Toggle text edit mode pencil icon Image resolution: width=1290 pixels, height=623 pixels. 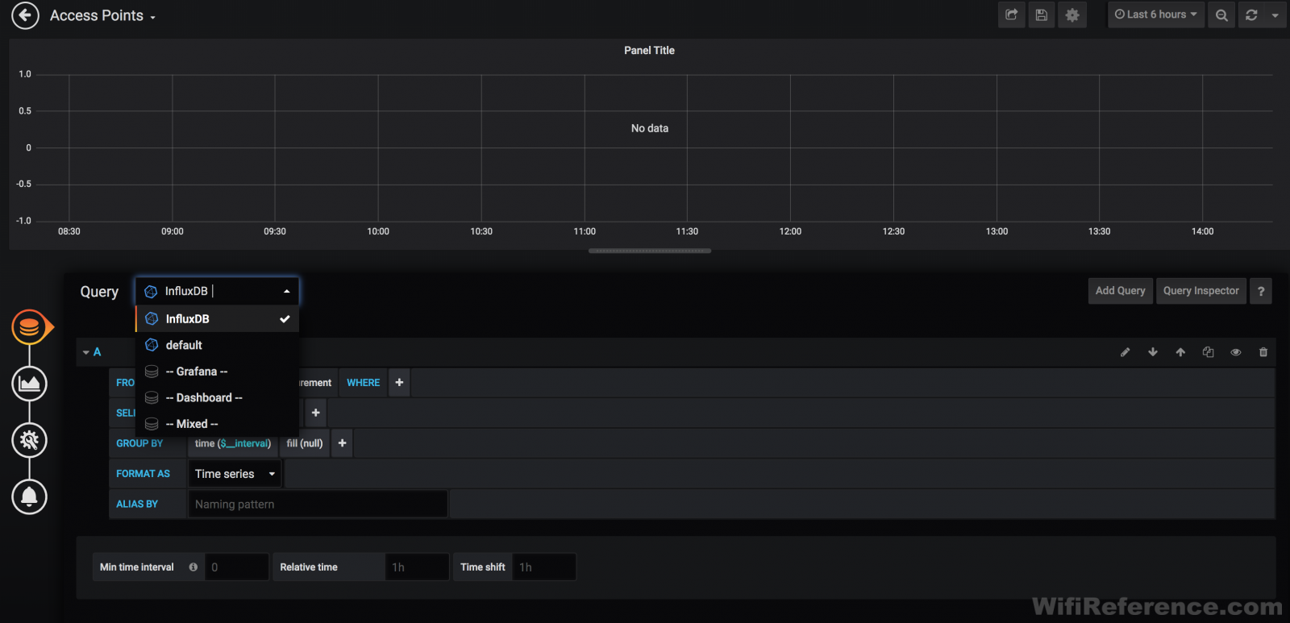[x=1125, y=352]
